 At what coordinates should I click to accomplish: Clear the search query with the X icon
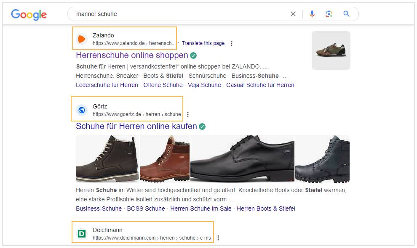click(x=293, y=14)
